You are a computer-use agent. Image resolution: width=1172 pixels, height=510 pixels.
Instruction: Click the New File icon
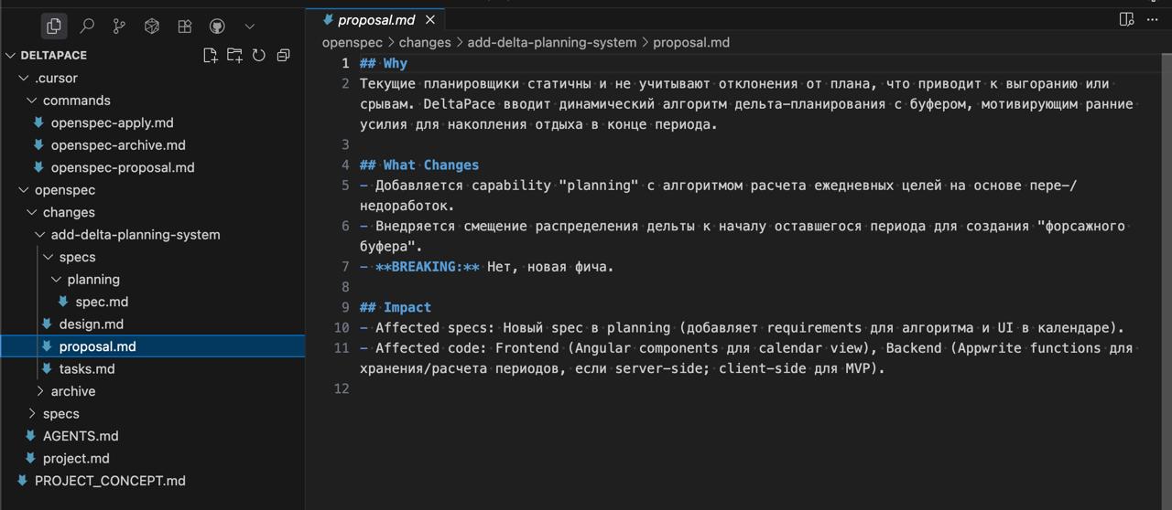click(x=211, y=55)
